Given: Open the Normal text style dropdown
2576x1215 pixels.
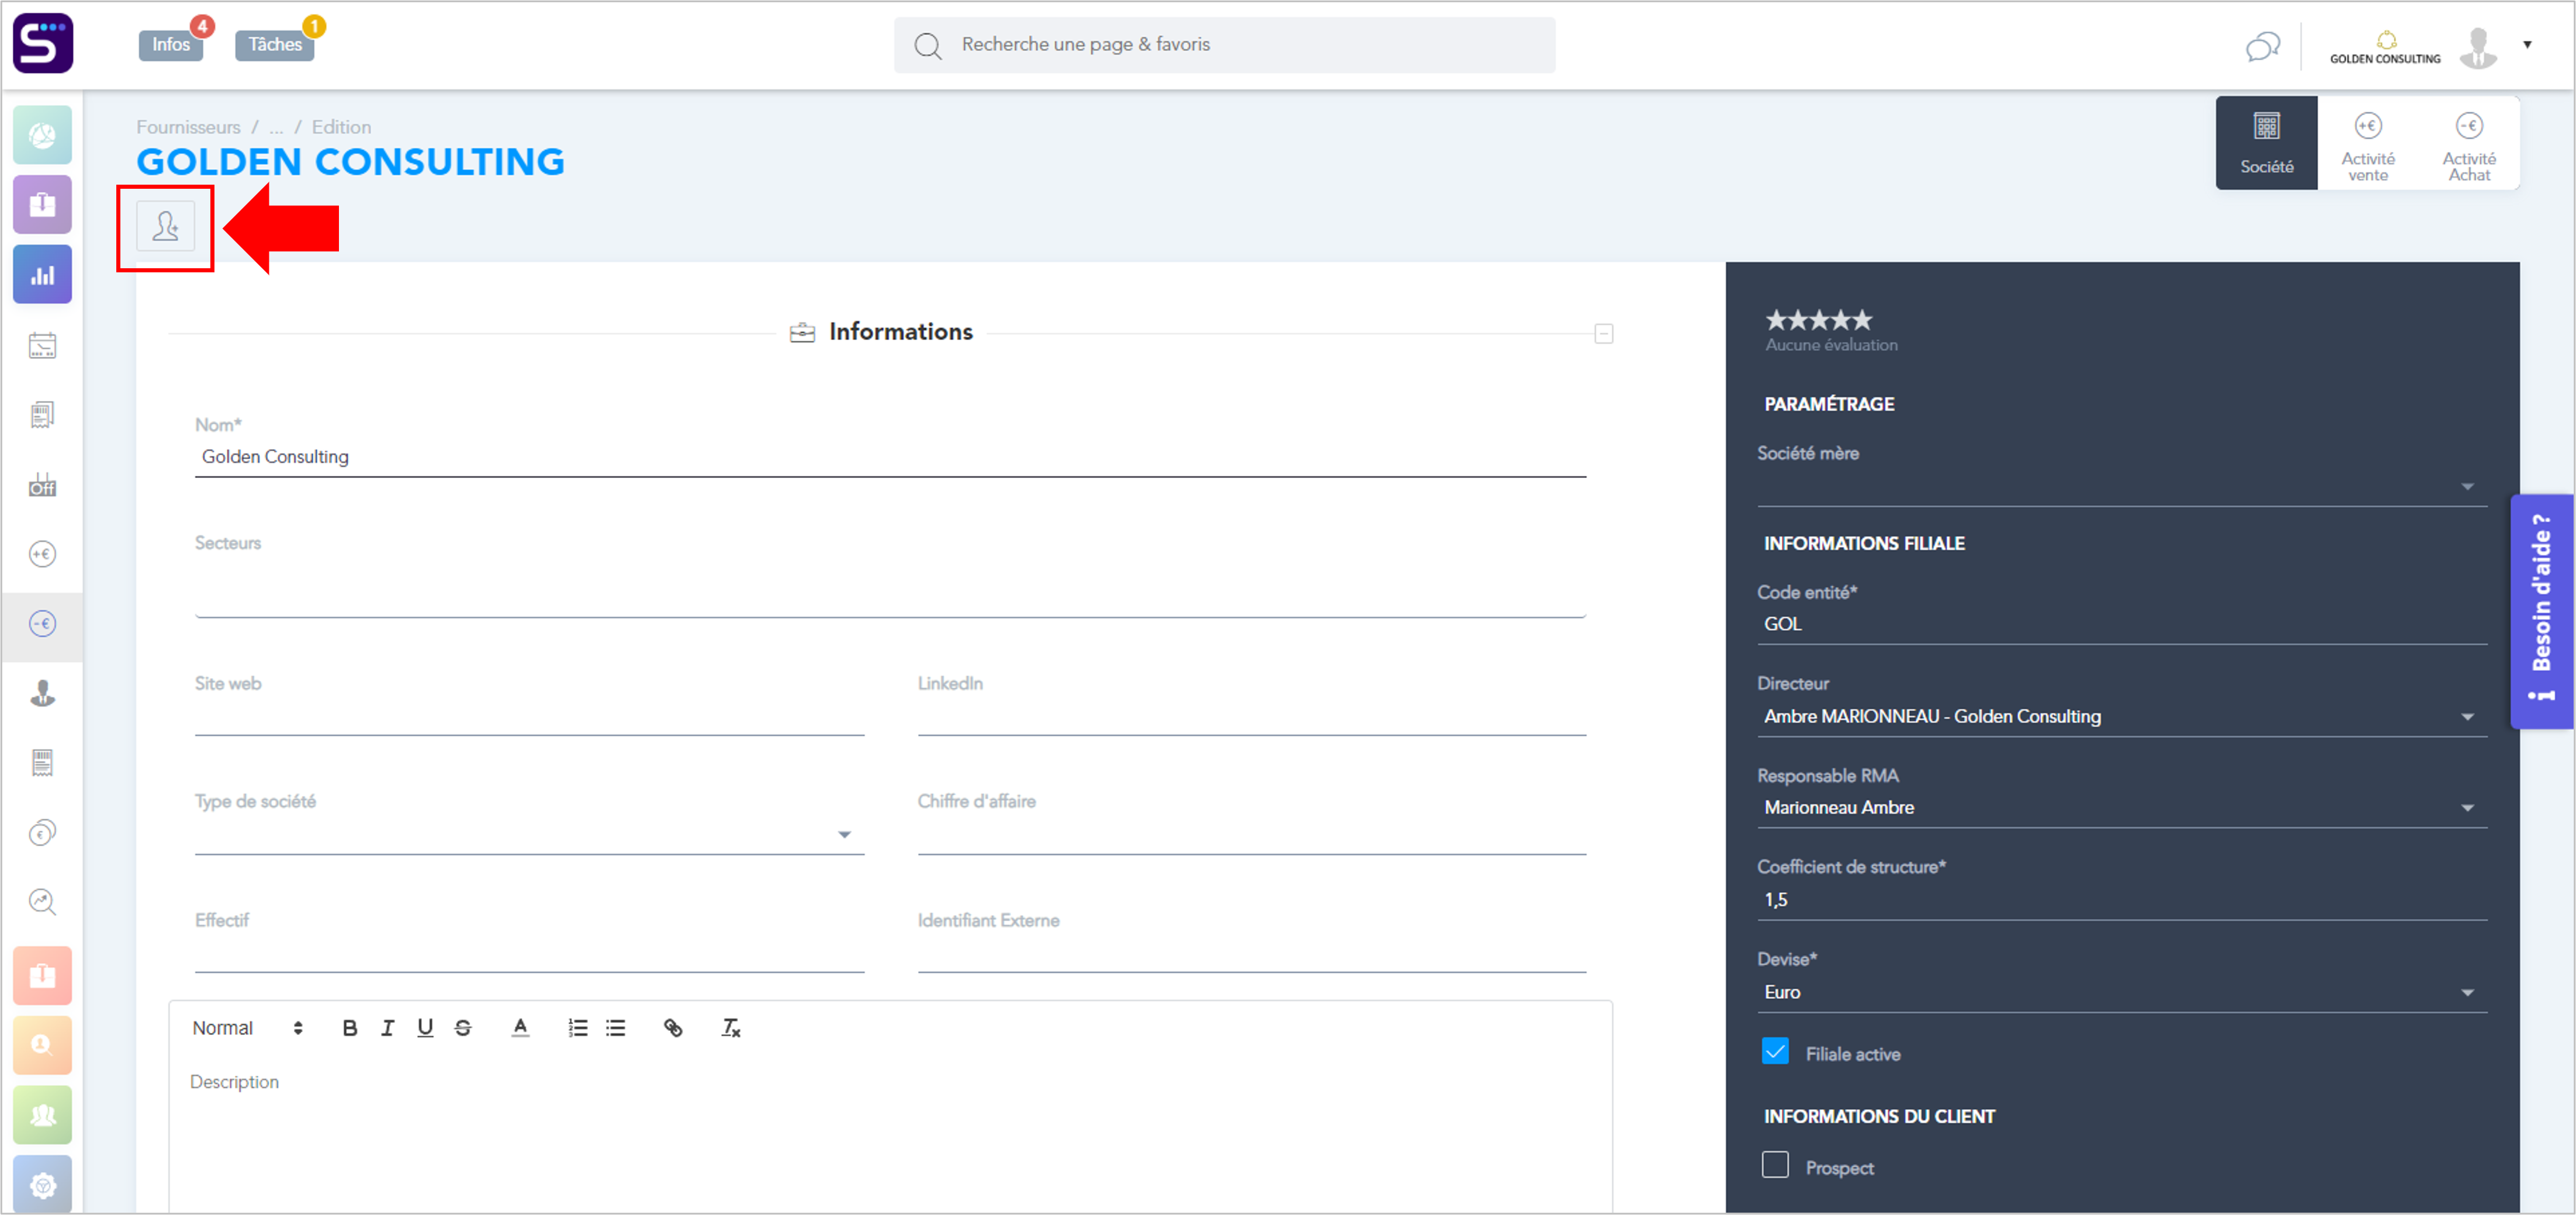Looking at the screenshot, I should pos(247,1028).
